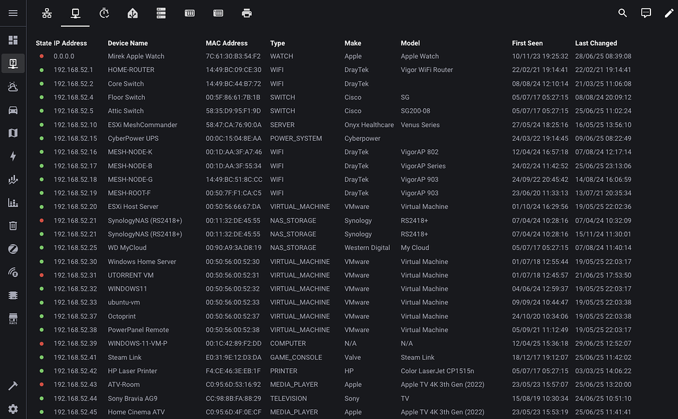Click model SG200-08 in Attic Switch row
This screenshot has width=678, height=419.
[x=415, y=111]
